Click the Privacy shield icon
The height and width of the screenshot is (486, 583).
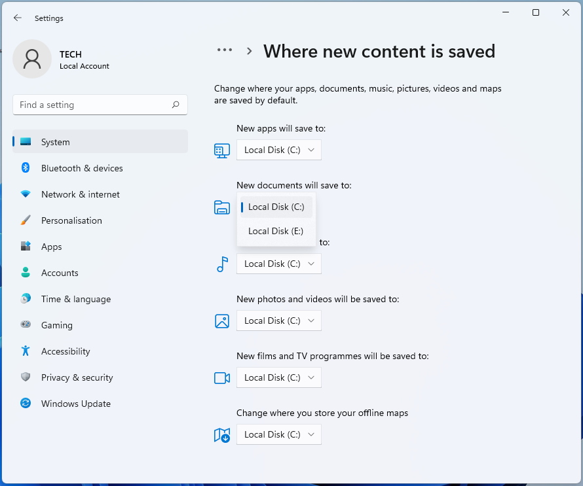point(26,377)
